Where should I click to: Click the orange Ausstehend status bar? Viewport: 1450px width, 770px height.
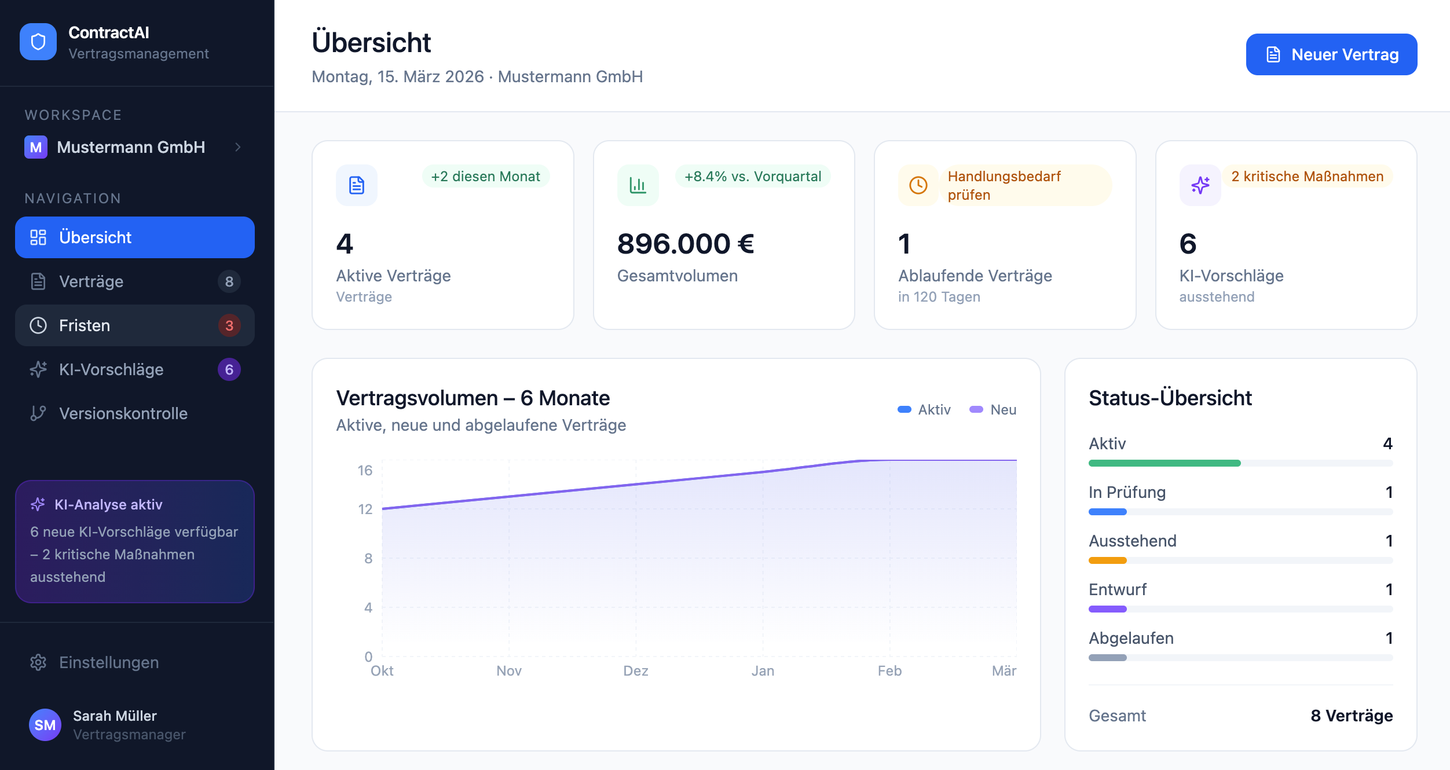(x=1108, y=560)
